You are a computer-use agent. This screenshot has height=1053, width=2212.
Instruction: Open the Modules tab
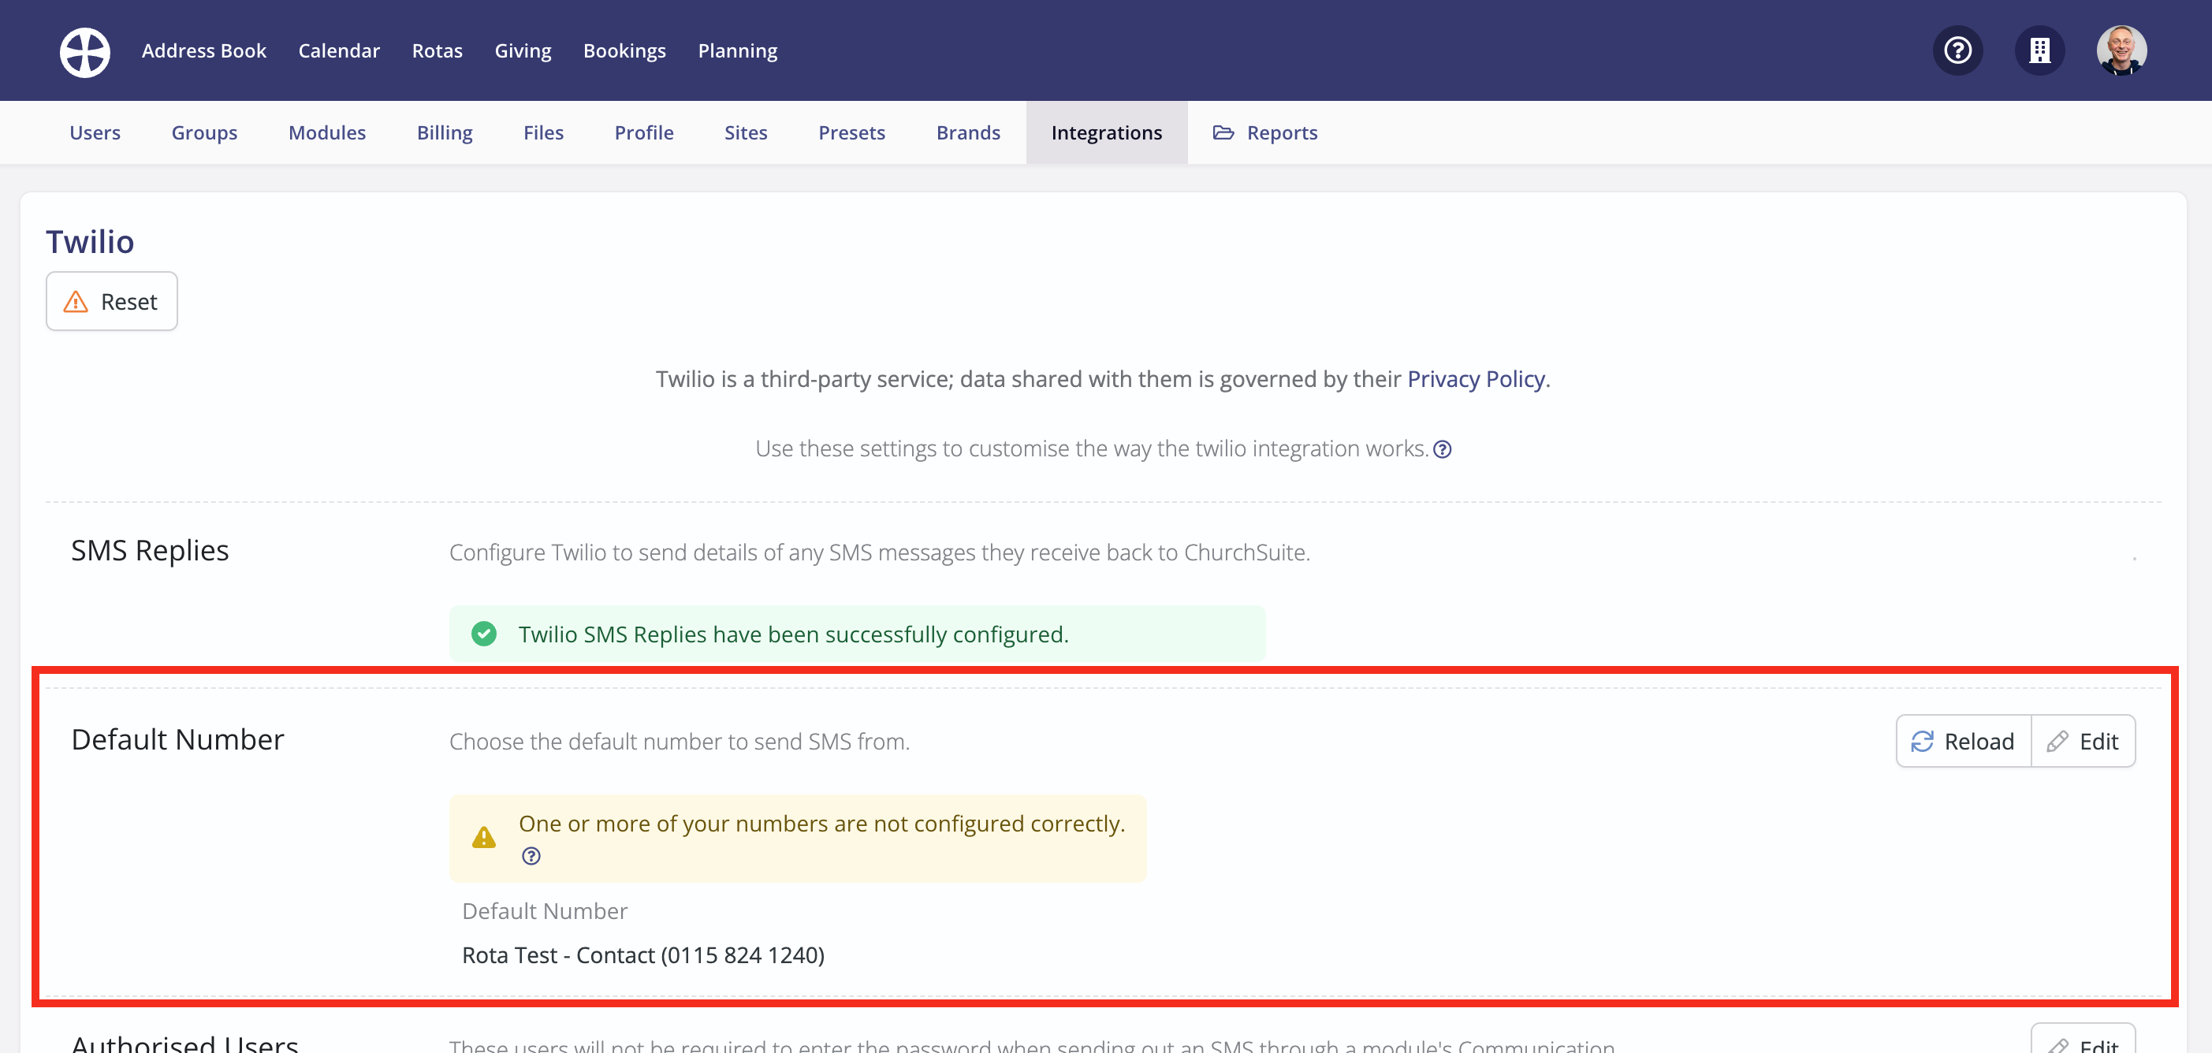326,132
